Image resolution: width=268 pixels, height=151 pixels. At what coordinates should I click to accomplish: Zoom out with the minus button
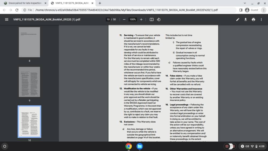(124, 20)
